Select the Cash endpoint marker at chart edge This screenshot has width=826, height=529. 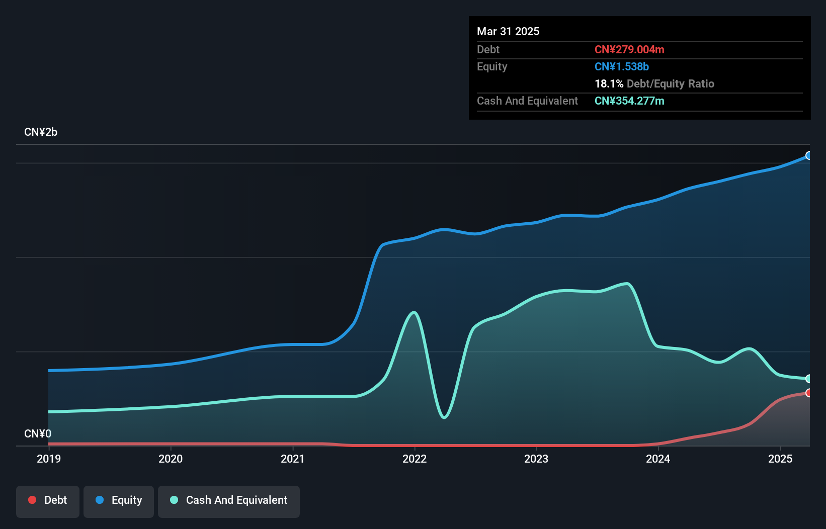tap(808, 379)
